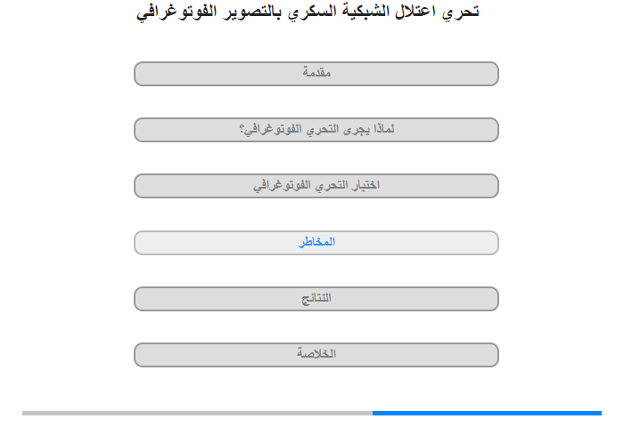
Task: Click the page title heading text
Action: (x=308, y=12)
